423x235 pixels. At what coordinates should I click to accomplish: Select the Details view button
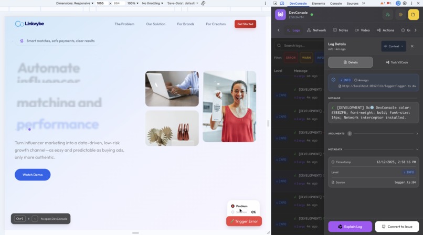click(x=351, y=62)
